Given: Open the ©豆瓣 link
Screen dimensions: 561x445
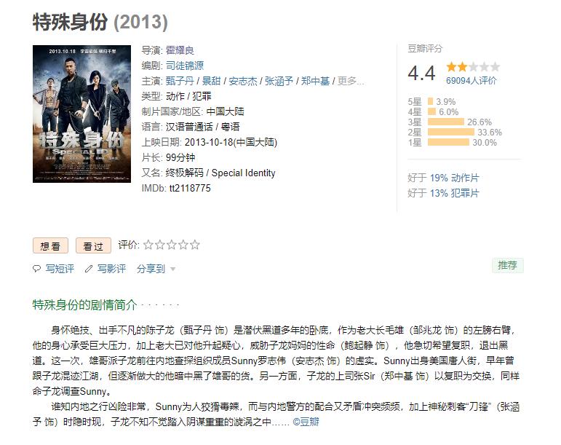Looking at the screenshot, I should pos(306,422).
